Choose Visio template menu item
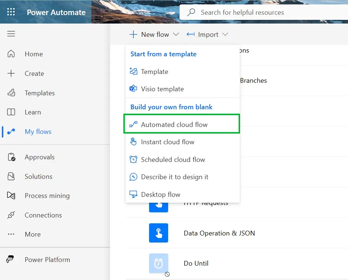The width and height of the screenshot is (348, 280). [182, 89]
